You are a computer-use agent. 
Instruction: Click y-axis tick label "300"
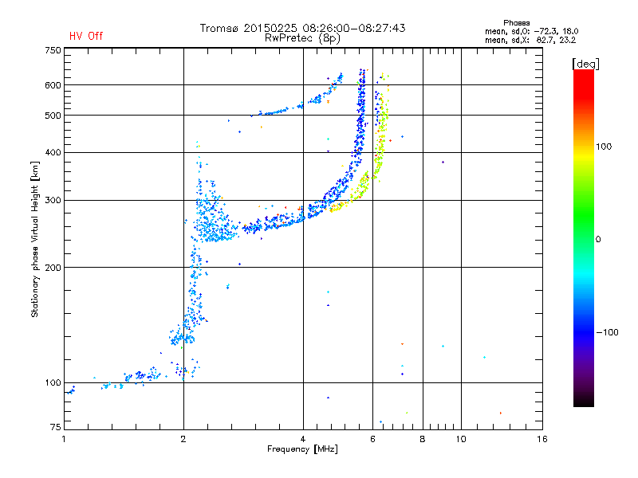point(53,200)
